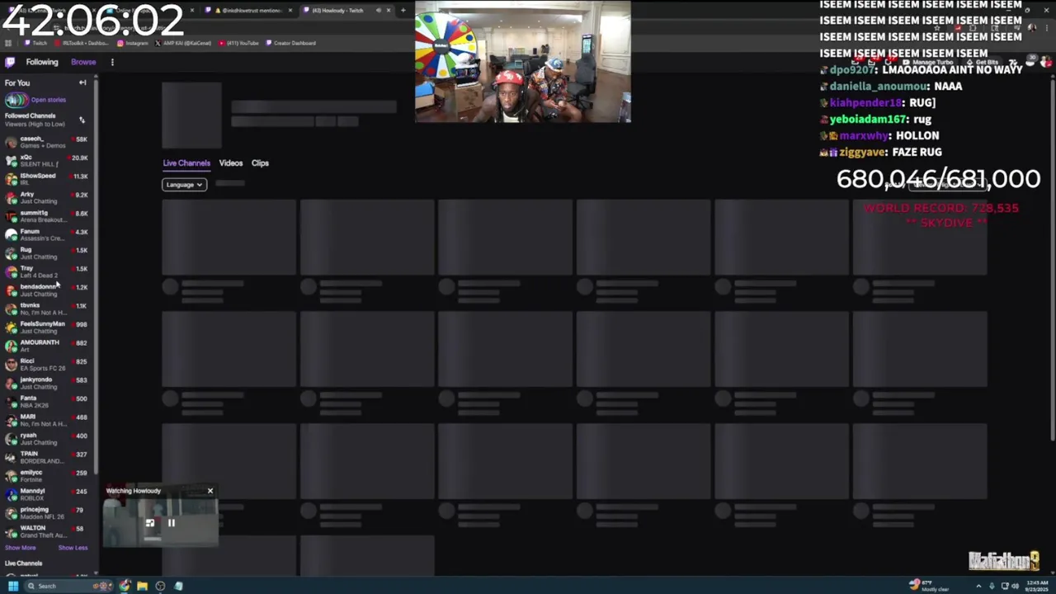Mute the Howloudy tab audio icon
The width and height of the screenshot is (1056, 594).
click(379, 11)
